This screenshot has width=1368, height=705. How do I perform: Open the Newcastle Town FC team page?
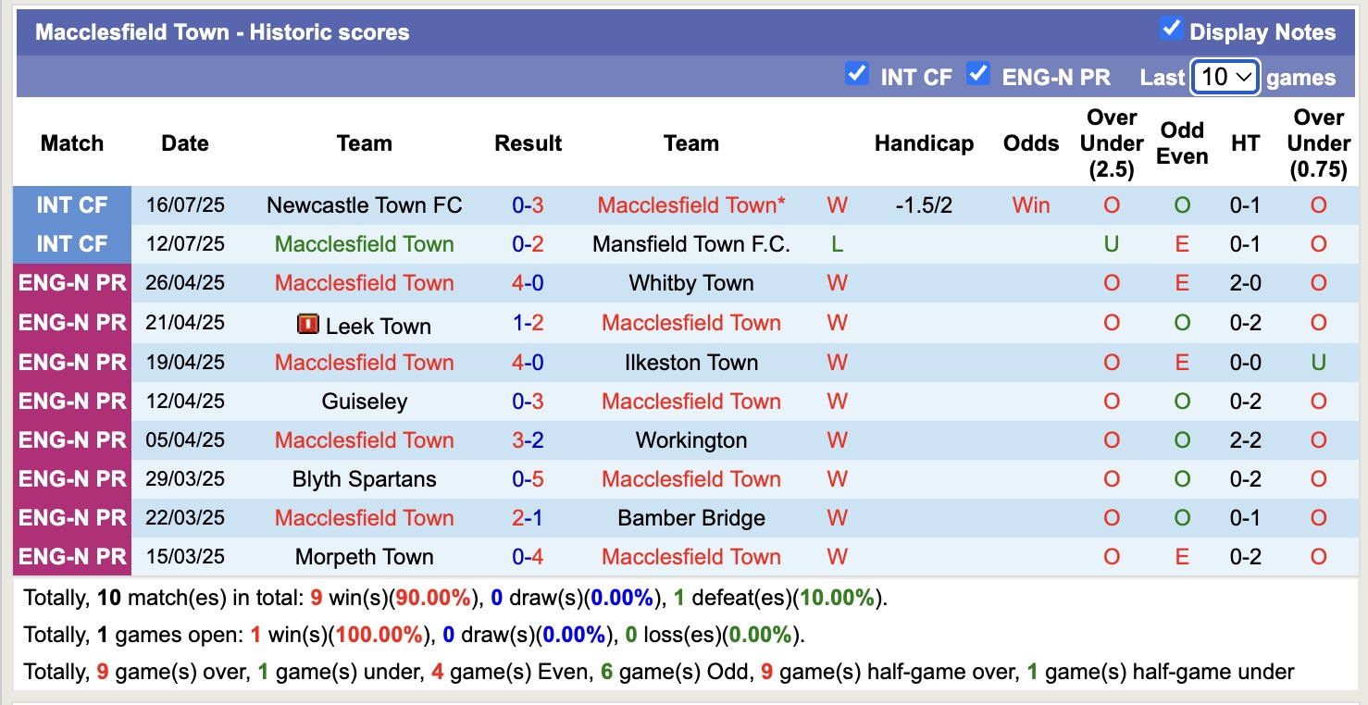[364, 204]
